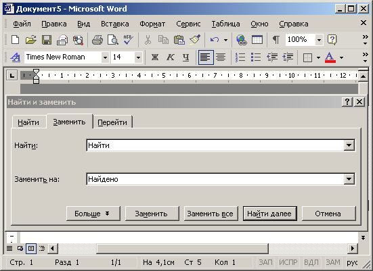This screenshot has width=373, height=271.
Task: Open the Вставка menu
Action: click(x=115, y=24)
